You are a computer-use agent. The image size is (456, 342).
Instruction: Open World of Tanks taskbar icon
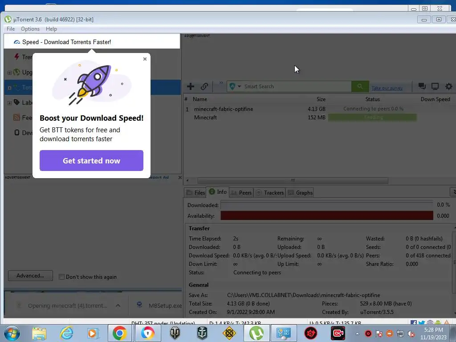(175, 333)
